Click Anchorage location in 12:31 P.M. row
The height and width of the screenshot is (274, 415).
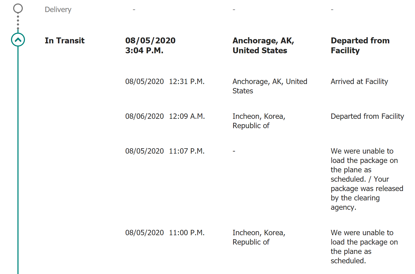pyautogui.click(x=270, y=86)
